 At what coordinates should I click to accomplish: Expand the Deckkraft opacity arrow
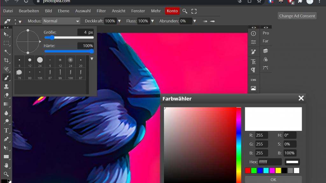click(119, 21)
